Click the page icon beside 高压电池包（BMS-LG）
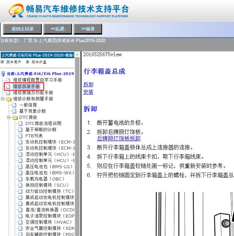The image size is (234, 236). tap(21, 166)
